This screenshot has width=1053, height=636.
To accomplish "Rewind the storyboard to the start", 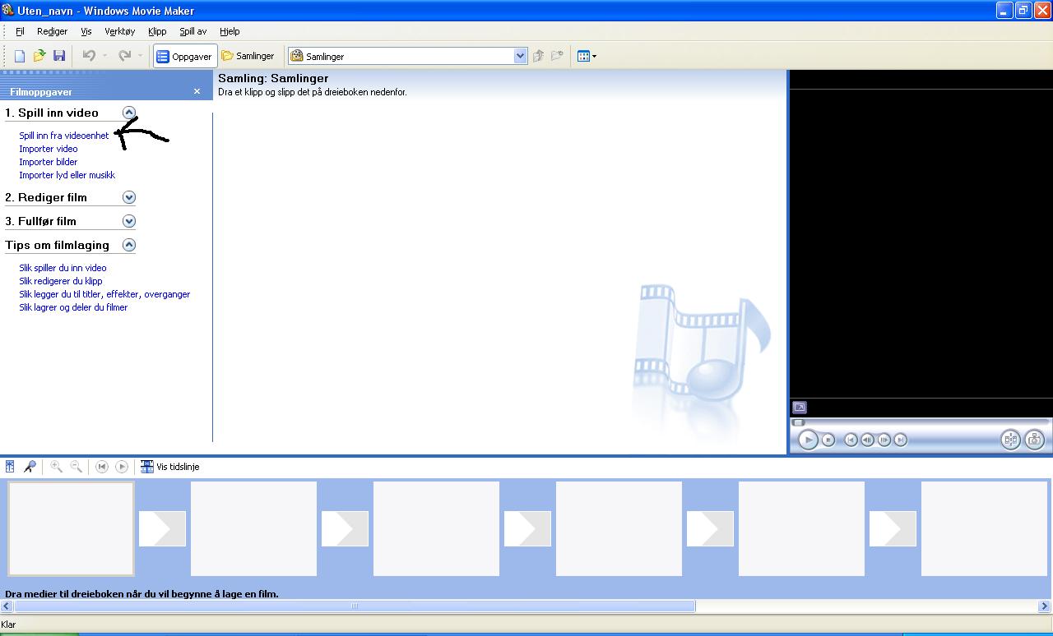I will click(102, 467).
